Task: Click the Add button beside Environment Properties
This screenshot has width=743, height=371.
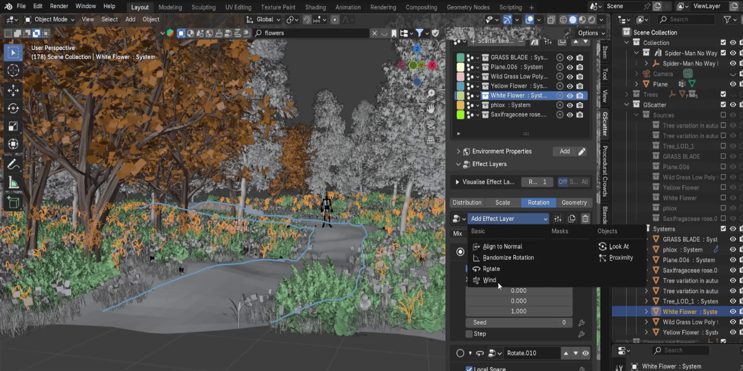Action: point(565,151)
